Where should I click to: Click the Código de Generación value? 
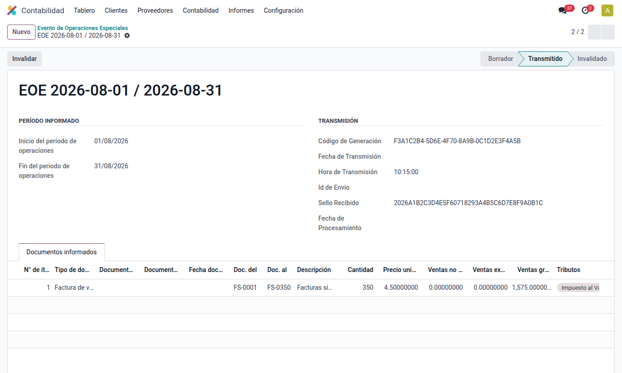(x=457, y=141)
